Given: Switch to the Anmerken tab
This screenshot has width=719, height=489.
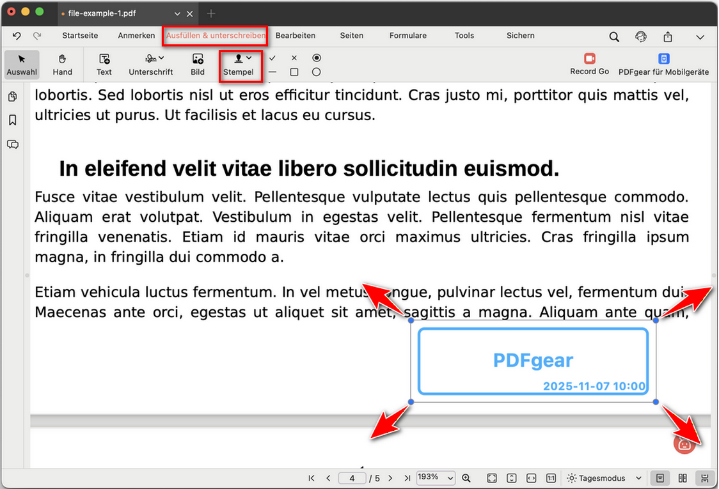Looking at the screenshot, I should (x=136, y=36).
